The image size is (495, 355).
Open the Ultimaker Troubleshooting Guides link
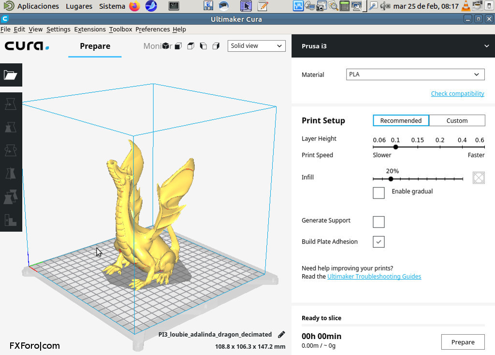pos(374,276)
